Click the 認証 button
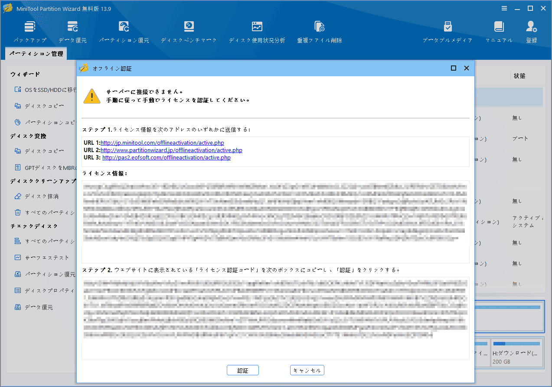 tap(243, 371)
